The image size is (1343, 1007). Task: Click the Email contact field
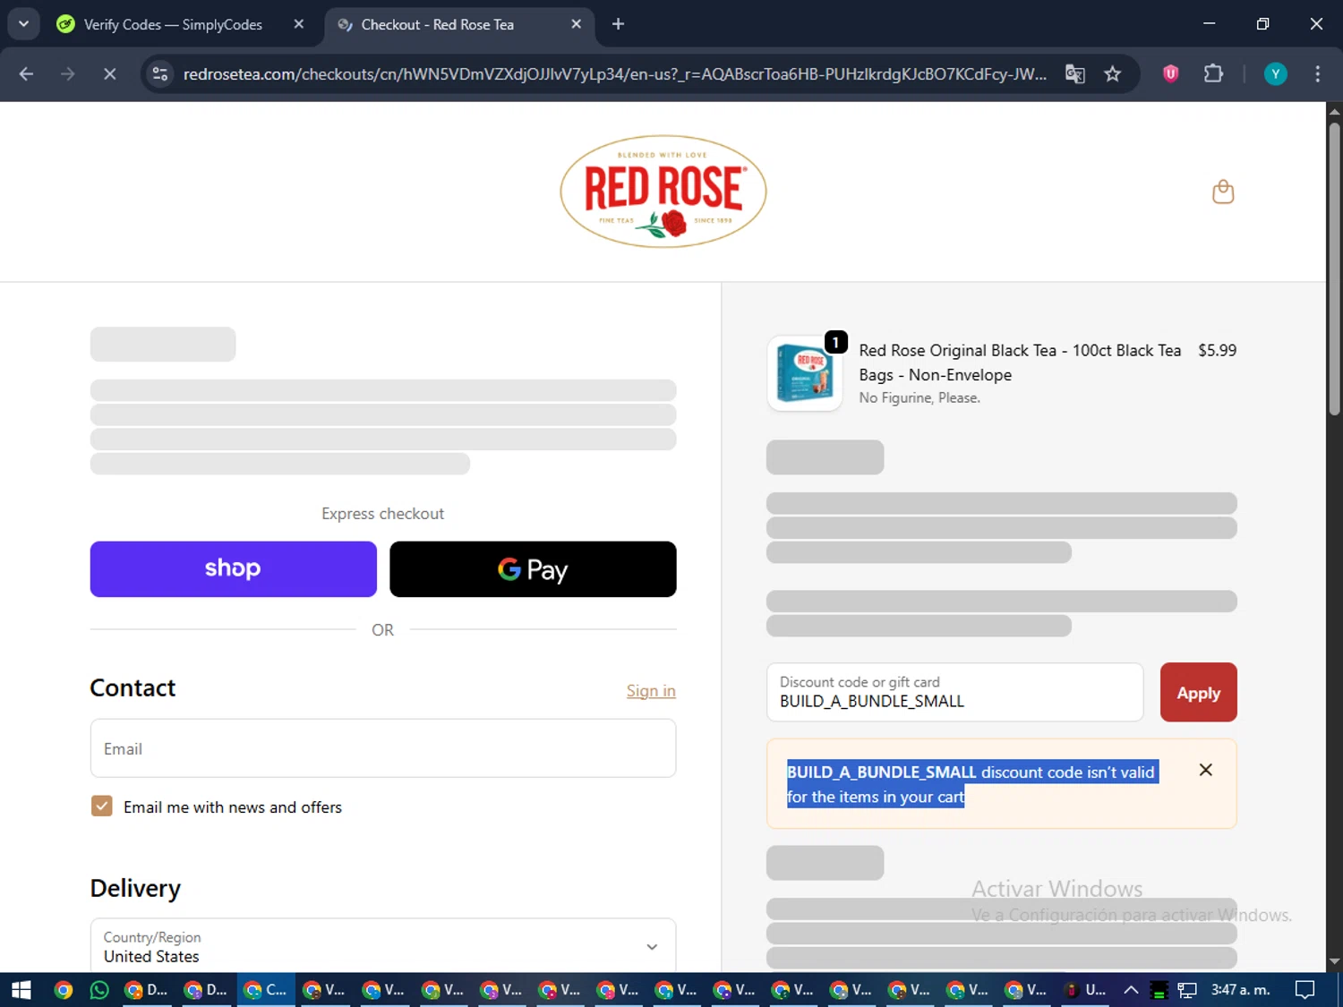point(383,748)
